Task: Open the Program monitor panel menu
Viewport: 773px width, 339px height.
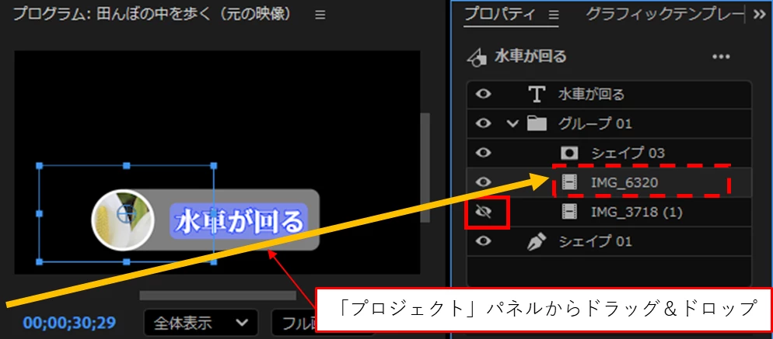Action: (x=320, y=16)
